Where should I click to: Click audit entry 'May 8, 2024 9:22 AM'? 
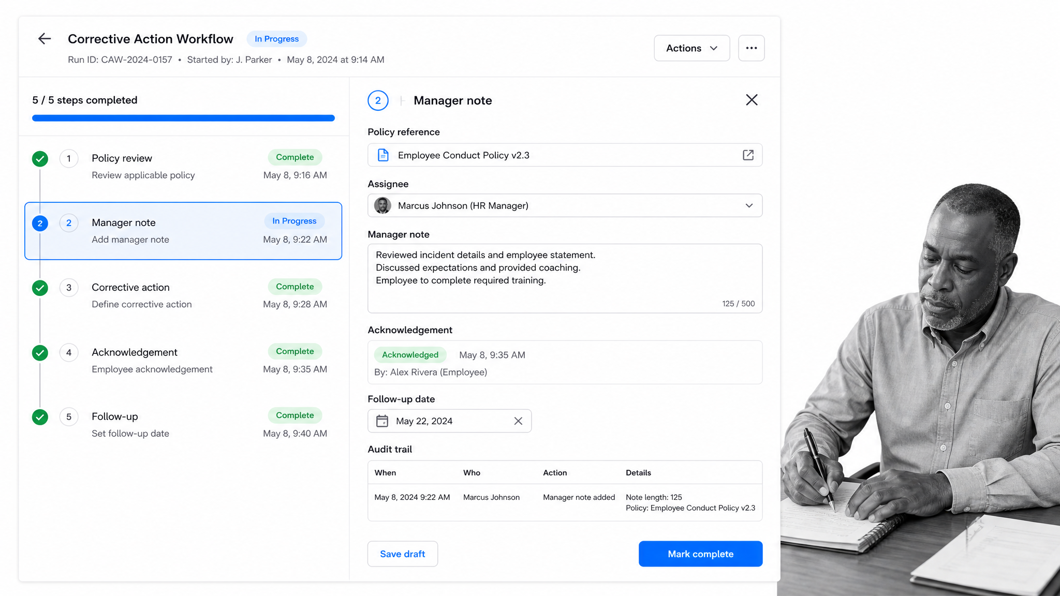tap(412, 497)
